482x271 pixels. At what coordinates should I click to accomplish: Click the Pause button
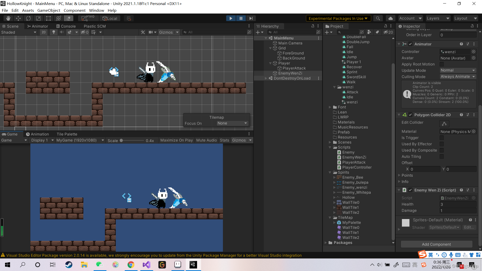pyautogui.click(x=241, y=18)
